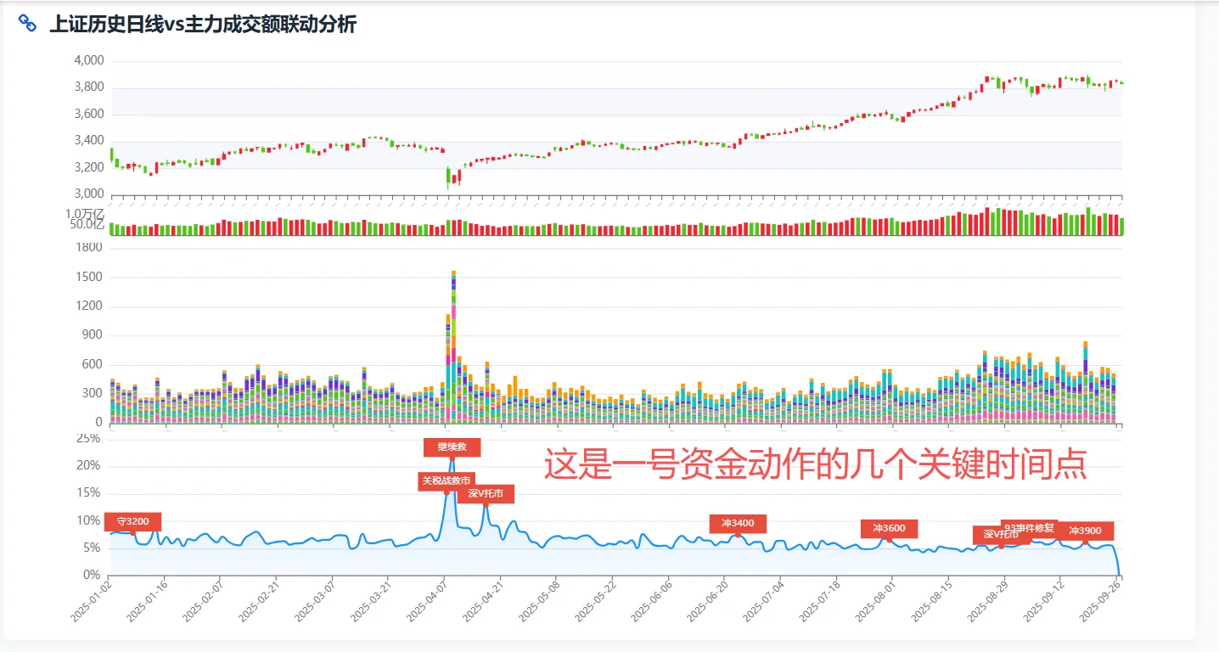Click the 冲3900 annotation label
The width and height of the screenshot is (1219, 652).
click(1087, 530)
